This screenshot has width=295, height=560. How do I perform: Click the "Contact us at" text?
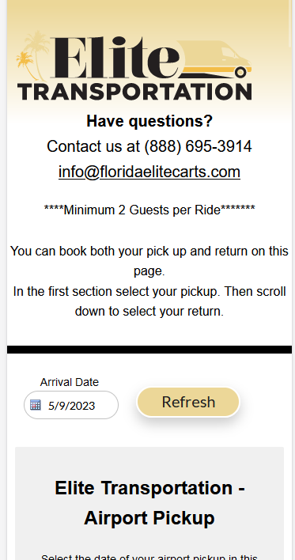[x=94, y=146]
